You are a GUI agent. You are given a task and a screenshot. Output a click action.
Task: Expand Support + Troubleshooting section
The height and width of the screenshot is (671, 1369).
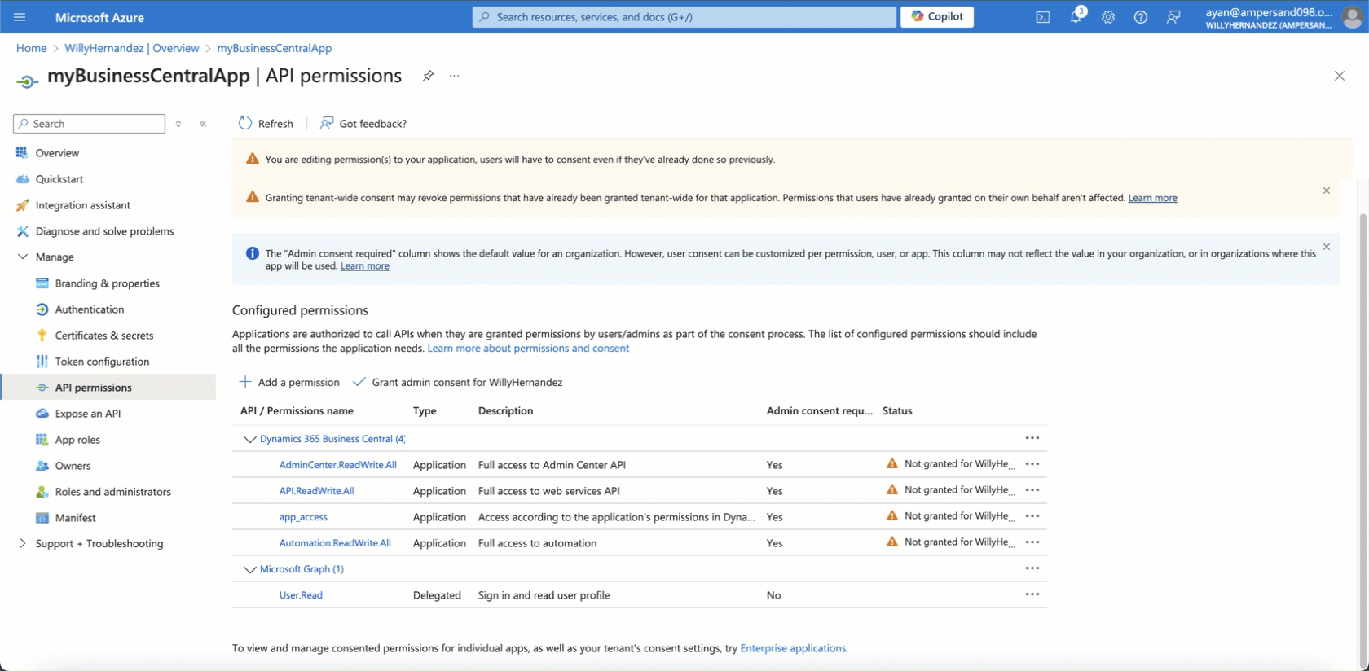(x=22, y=544)
